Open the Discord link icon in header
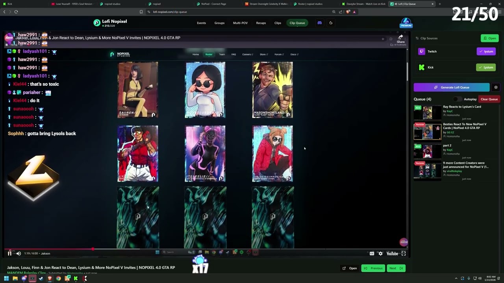 [x=319, y=23]
